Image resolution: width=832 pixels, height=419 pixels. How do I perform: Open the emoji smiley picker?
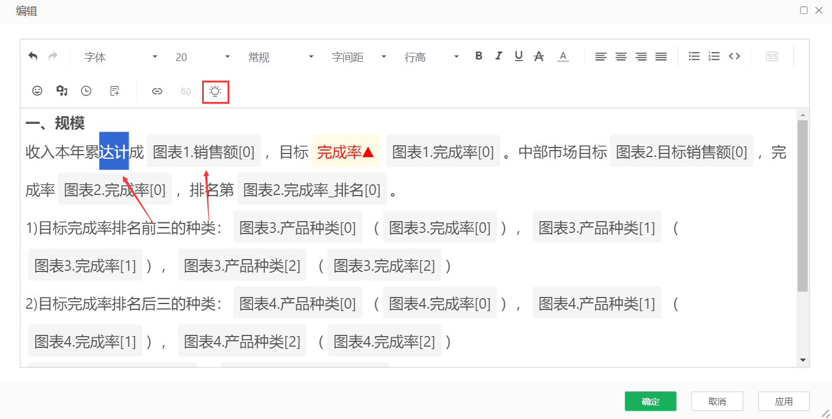pyautogui.click(x=37, y=91)
